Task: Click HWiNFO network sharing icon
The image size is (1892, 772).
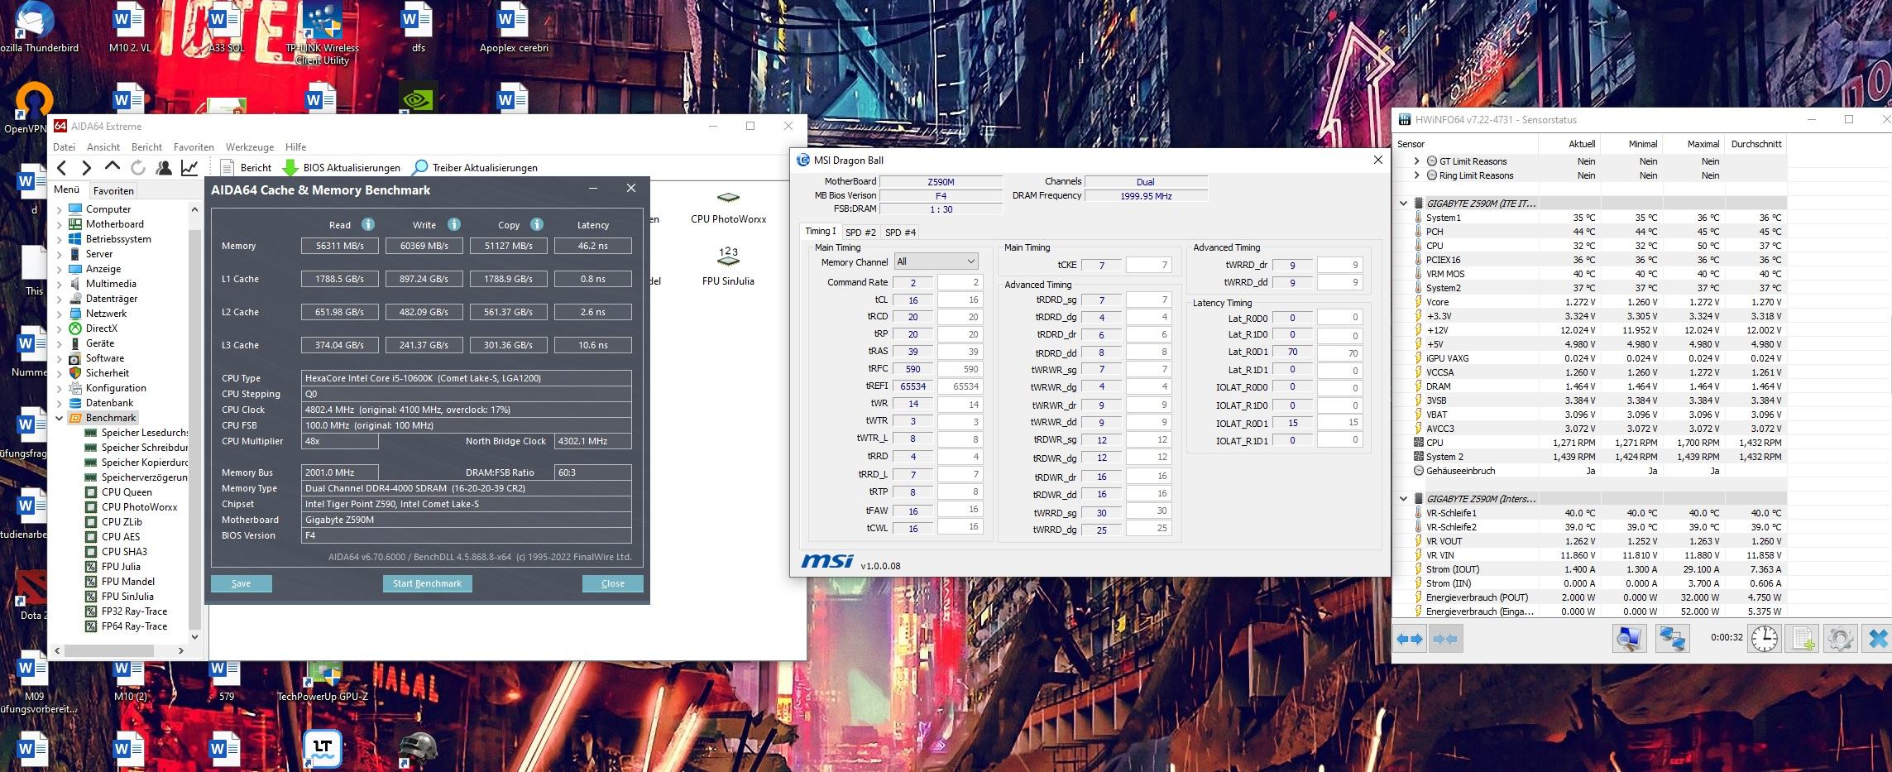Action: click(1673, 639)
